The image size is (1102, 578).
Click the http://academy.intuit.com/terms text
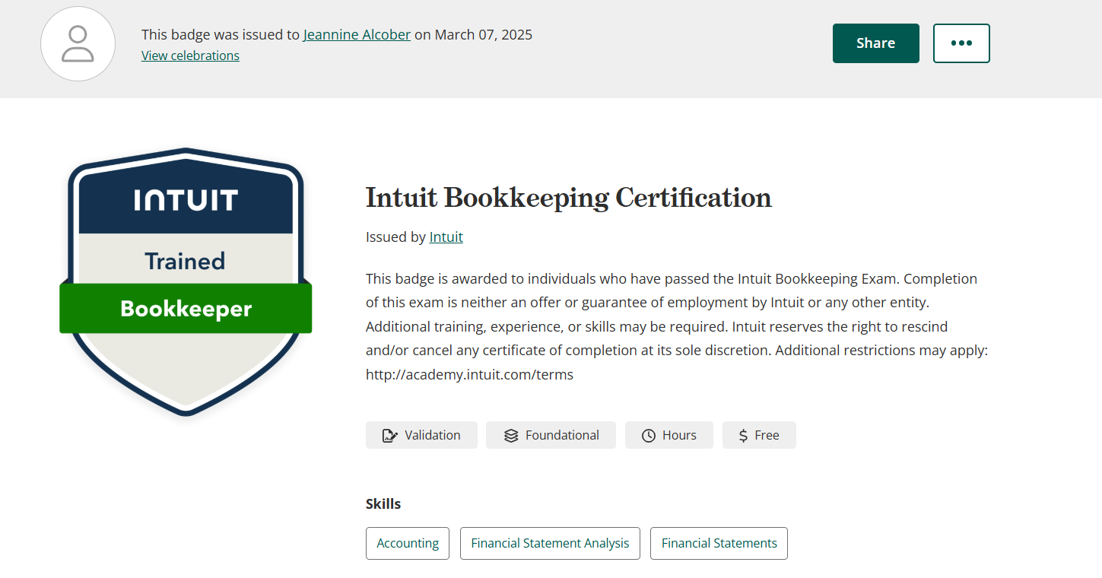pyautogui.click(x=469, y=375)
